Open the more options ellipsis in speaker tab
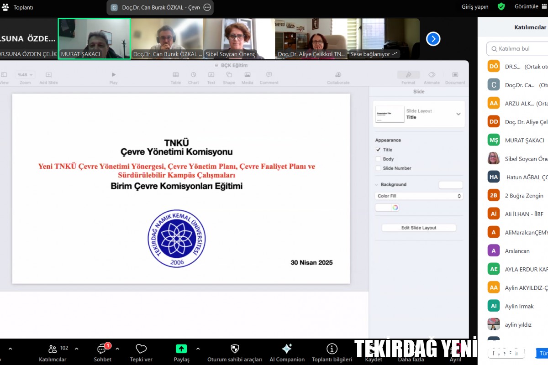The height and width of the screenshot is (365, 548). [207, 7]
